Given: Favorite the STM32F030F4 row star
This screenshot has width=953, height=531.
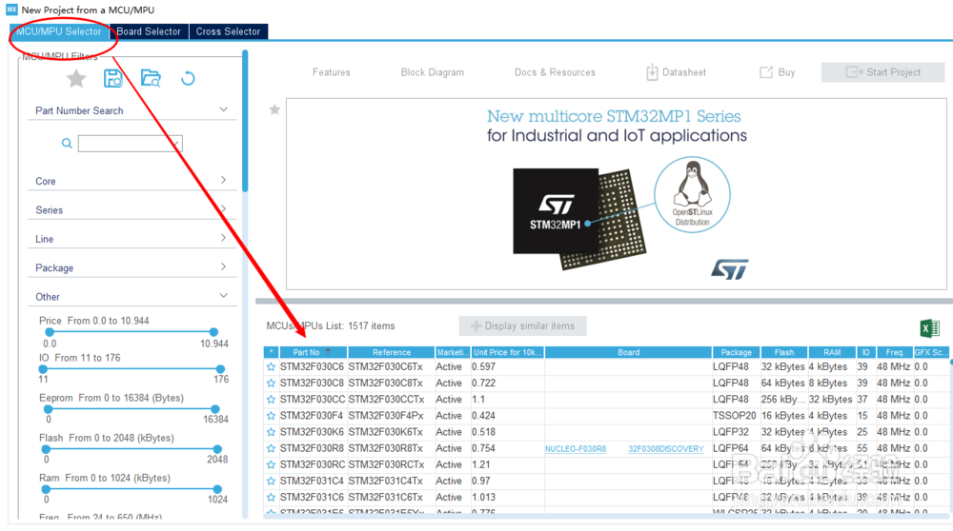Looking at the screenshot, I should point(271,416).
